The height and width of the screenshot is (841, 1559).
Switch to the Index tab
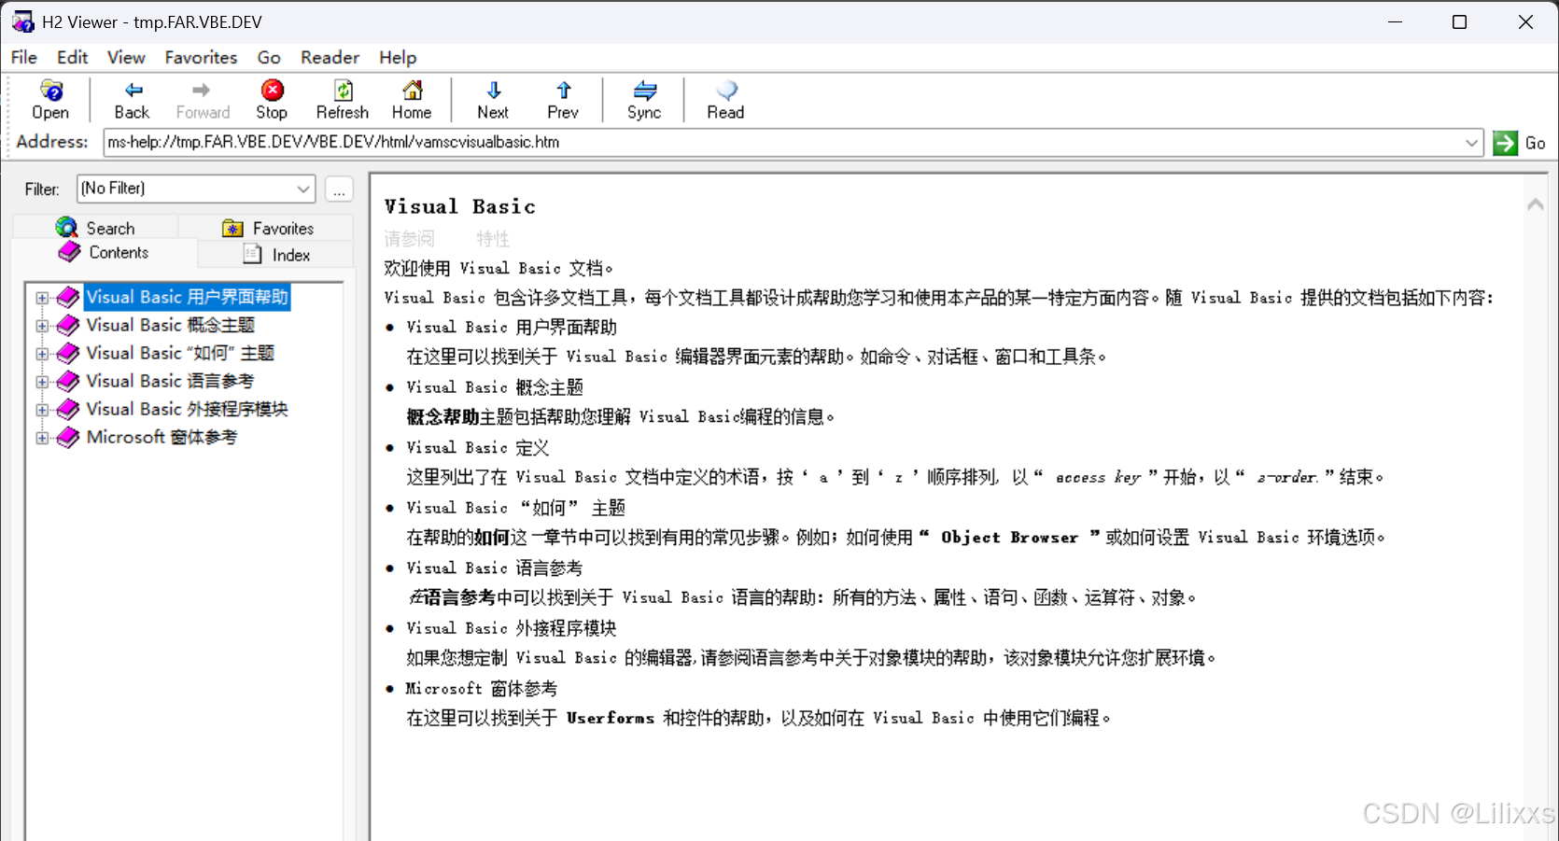pyautogui.click(x=276, y=254)
